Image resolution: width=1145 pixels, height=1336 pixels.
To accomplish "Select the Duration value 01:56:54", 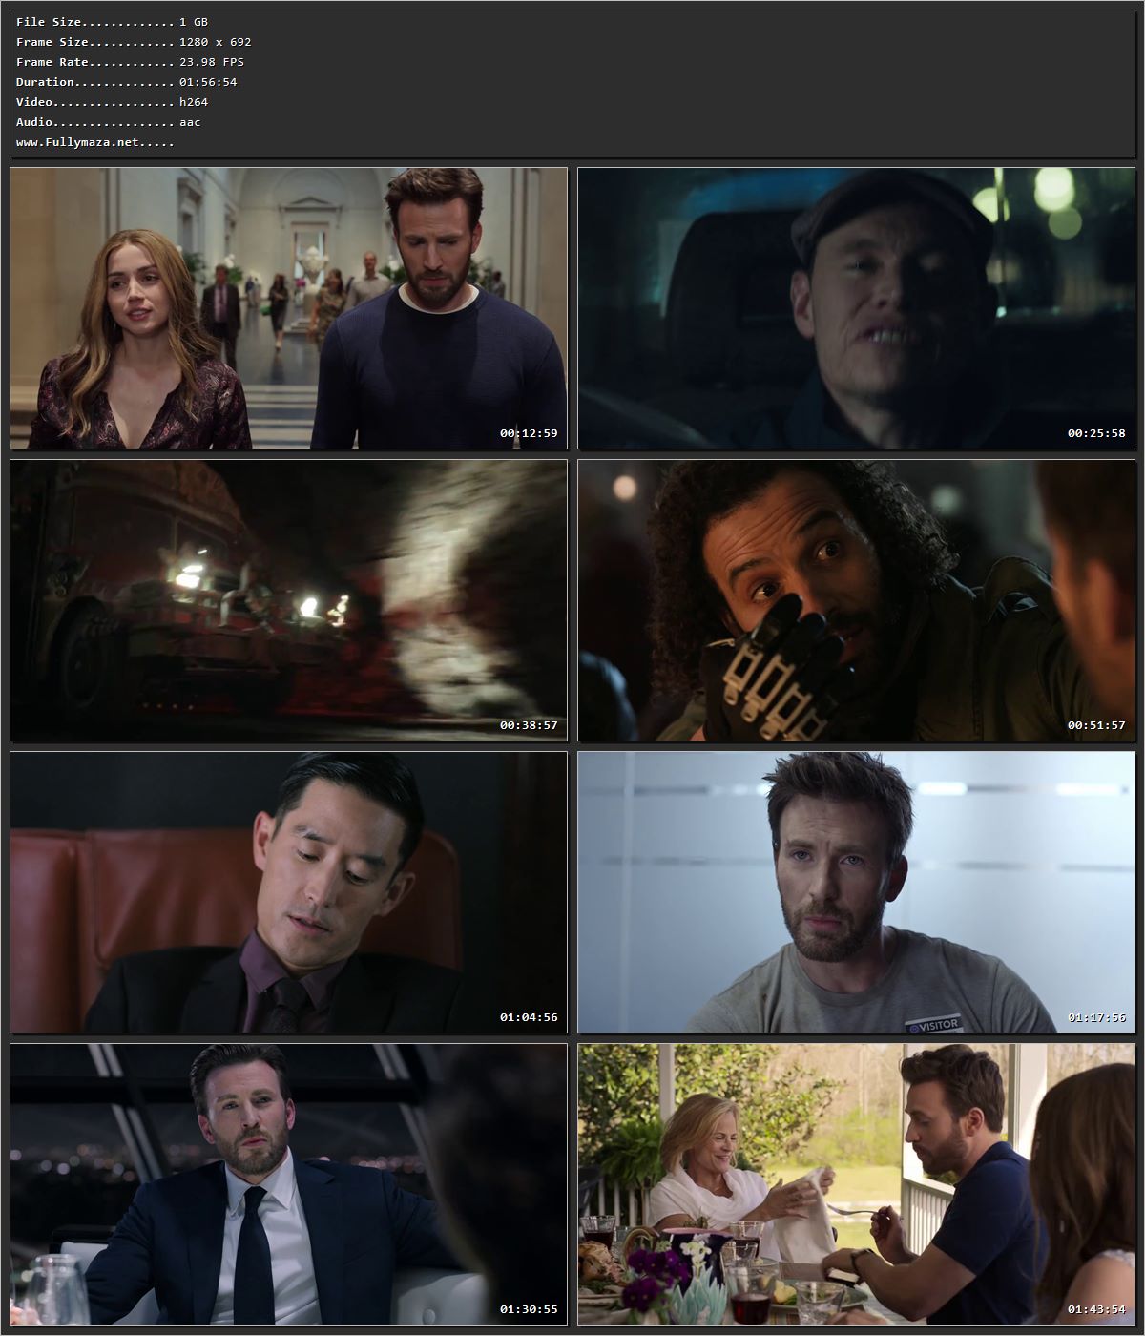I will (x=208, y=82).
